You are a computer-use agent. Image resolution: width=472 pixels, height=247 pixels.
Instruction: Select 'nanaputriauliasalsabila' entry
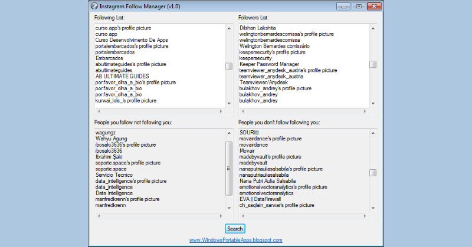point(264,175)
